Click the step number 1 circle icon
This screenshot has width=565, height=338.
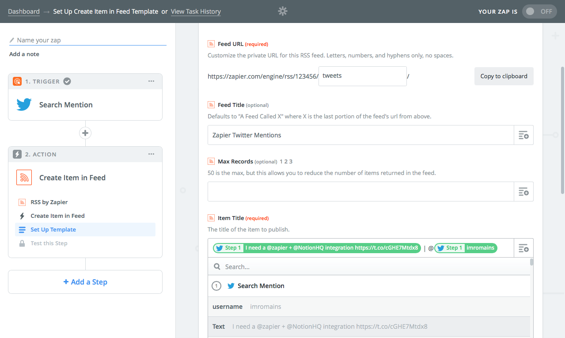[216, 286]
